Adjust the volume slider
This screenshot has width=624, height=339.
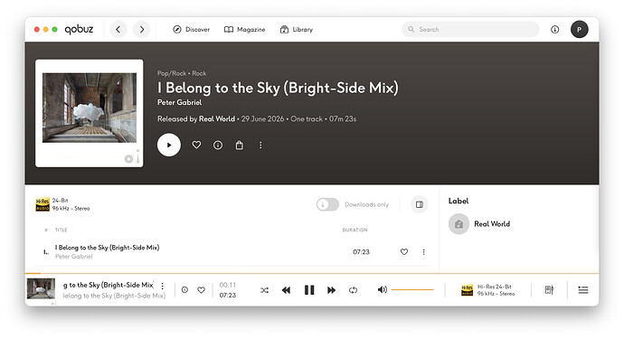(412, 290)
